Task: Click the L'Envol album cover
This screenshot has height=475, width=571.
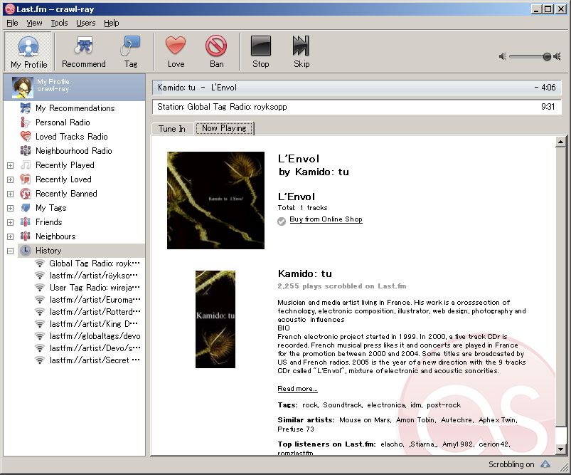Action: tap(215, 200)
